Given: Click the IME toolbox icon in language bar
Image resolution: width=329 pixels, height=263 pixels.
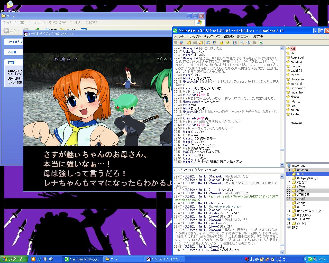Looking at the screenshot, I should tap(267, 259).
